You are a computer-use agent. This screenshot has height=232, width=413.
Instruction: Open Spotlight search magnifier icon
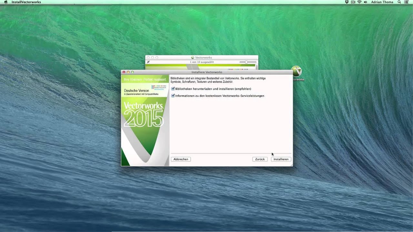(399, 2)
